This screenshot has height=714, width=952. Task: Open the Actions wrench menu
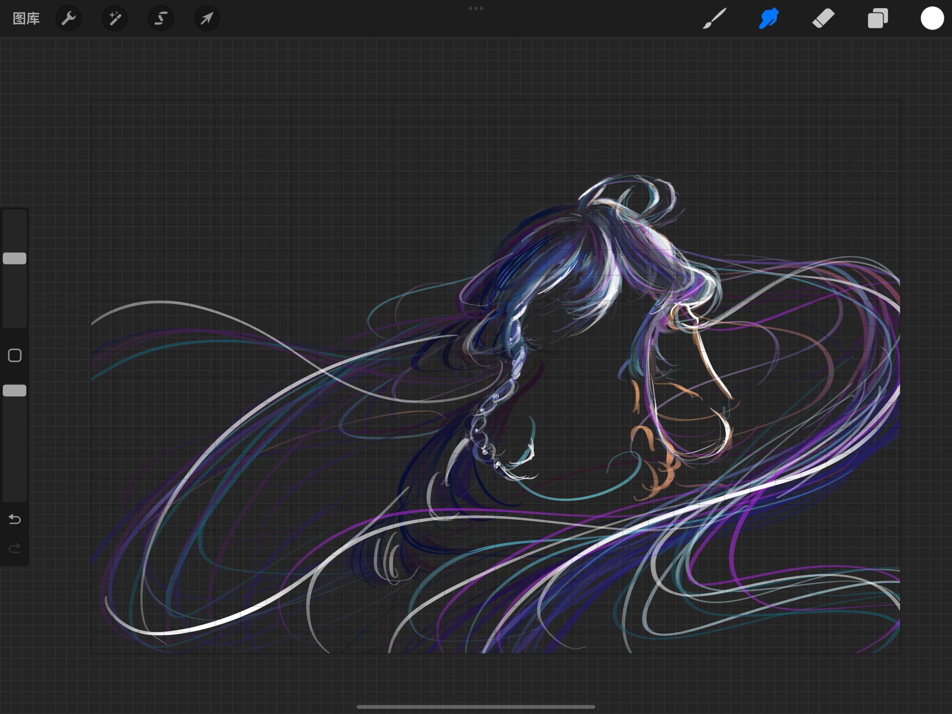69,18
